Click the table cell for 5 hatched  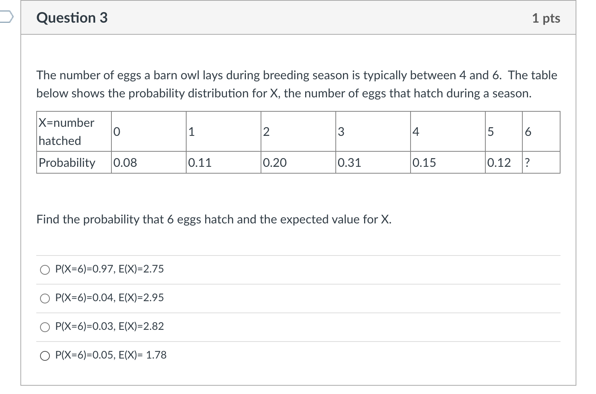[503, 132]
